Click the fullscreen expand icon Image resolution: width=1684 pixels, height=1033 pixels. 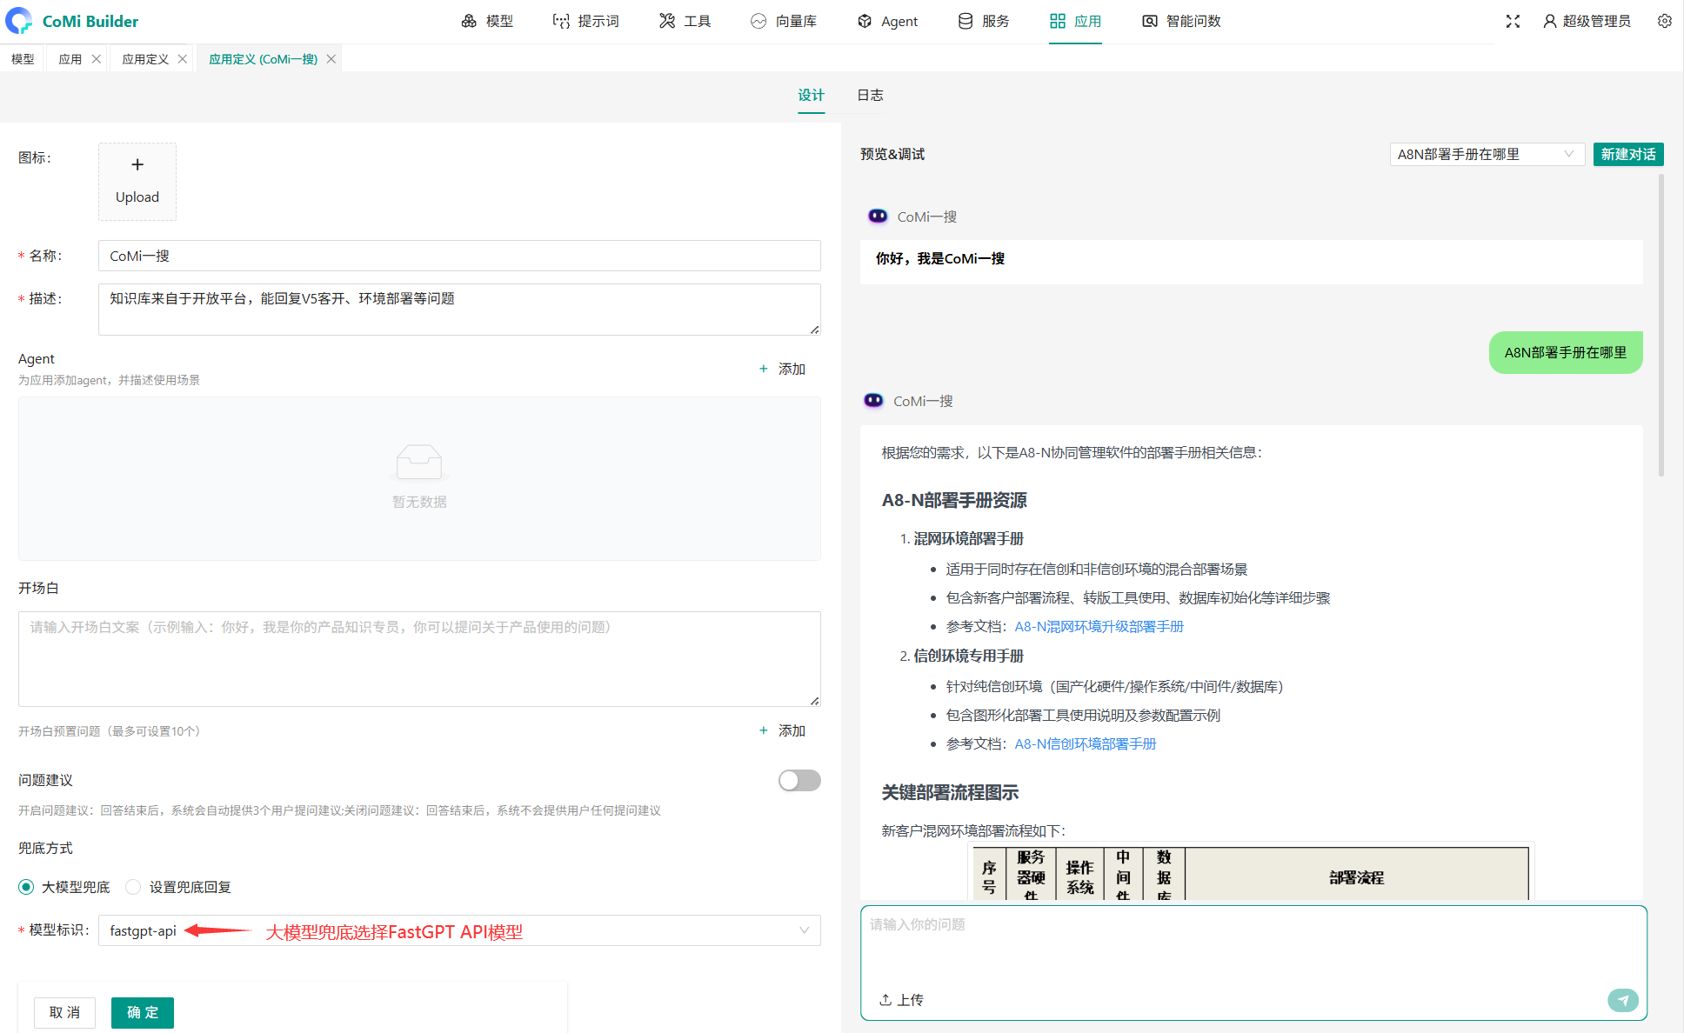coord(1513,21)
